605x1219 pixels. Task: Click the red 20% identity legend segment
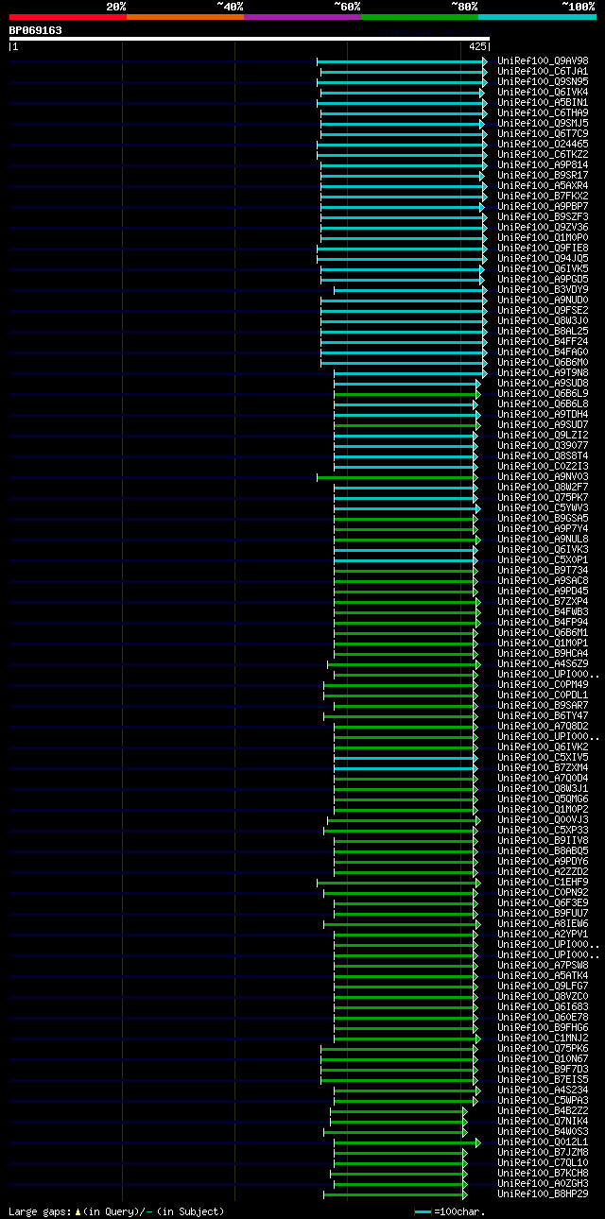coord(68,16)
